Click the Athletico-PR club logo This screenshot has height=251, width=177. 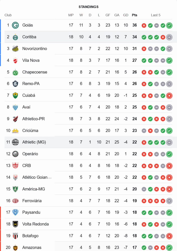click(16, 119)
